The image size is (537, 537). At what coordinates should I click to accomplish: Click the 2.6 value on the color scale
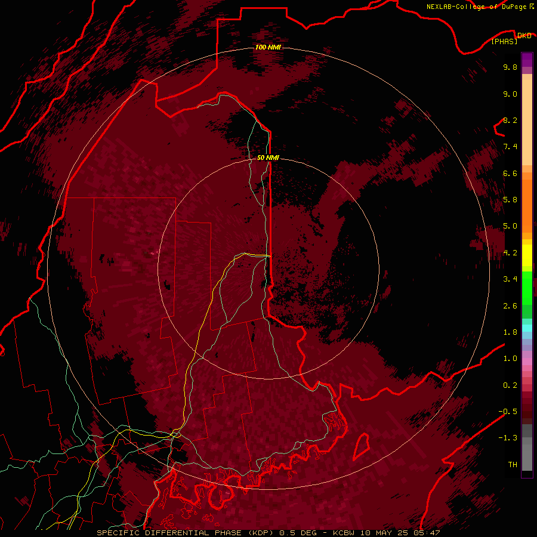[510, 306]
